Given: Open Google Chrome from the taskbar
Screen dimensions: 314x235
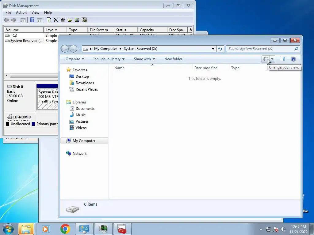Looking at the screenshot, I should 65,229.
